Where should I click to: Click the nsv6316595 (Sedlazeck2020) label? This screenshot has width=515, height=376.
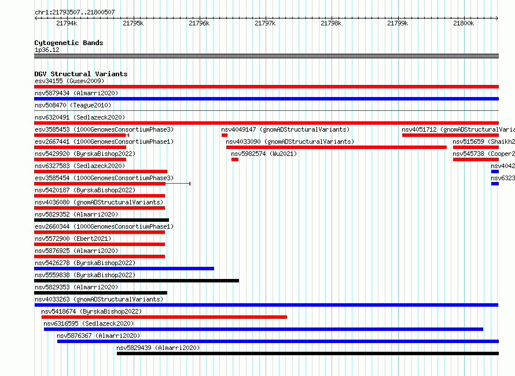click(89, 323)
